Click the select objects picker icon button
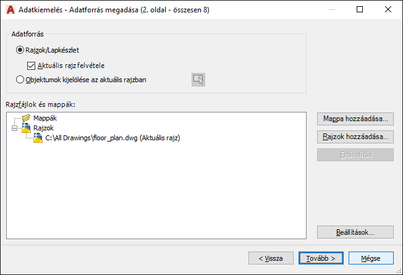 coord(198,79)
